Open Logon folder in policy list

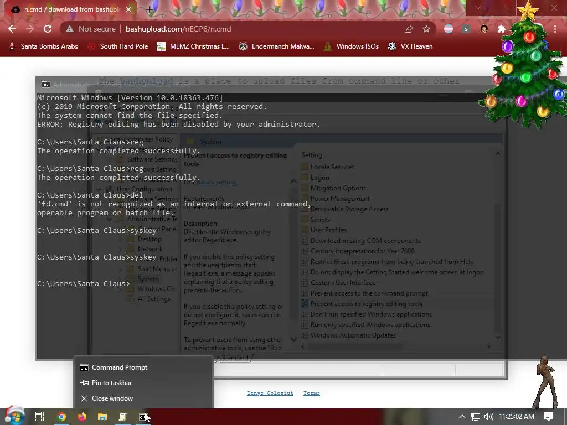319,178
